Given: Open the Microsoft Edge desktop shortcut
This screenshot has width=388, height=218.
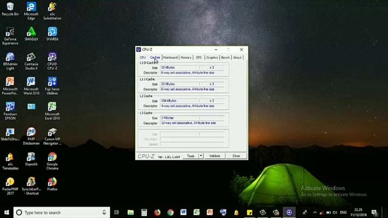Looking at the screenshot, I should (31, 11).
